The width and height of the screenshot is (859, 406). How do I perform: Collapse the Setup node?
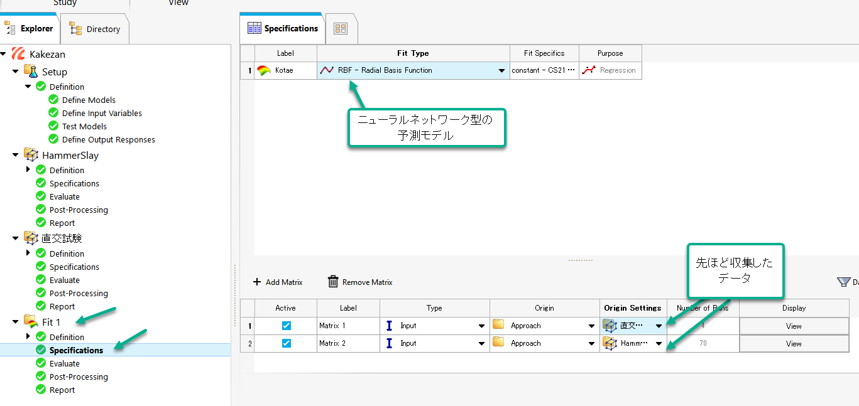click(x=16, y=72)
